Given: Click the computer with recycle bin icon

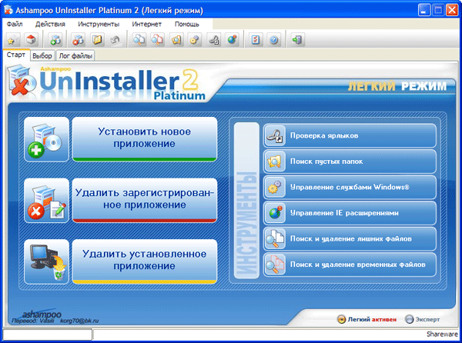Looking at the screenshot, I should click(46, 261).
